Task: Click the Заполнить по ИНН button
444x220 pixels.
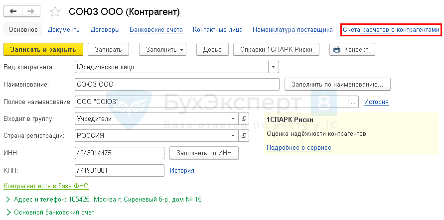Action: pyautogui.click(x=204, y=153)
